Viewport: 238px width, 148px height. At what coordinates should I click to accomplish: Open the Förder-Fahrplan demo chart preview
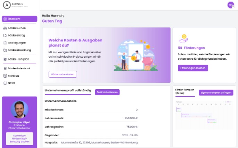204,115
